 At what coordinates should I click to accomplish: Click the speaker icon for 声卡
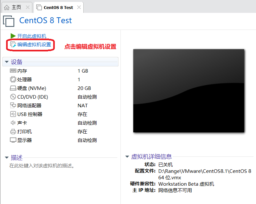tap(13, 123)
